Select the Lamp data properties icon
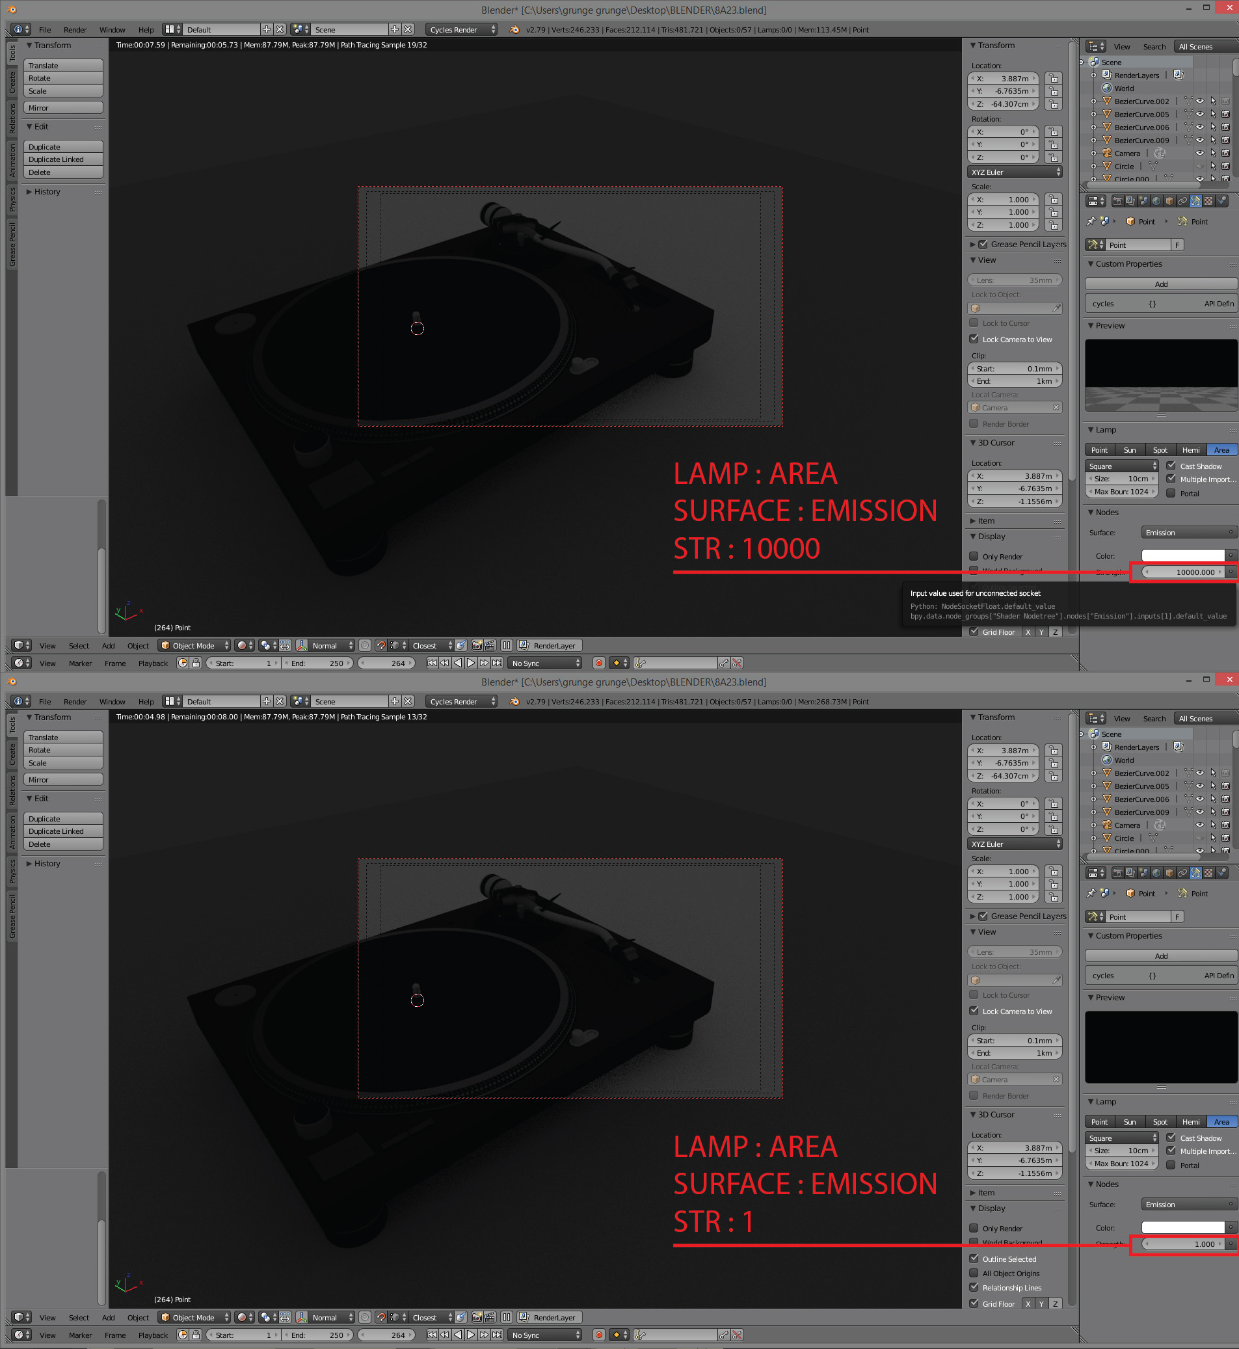This screenshot has height=1349, width=1239. 1196,201
